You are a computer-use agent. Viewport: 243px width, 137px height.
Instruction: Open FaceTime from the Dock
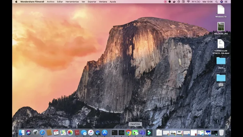coord(135,133)
